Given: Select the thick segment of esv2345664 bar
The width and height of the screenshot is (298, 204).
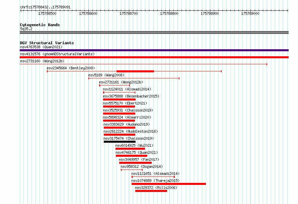Looking at the screenshot, I should click(x=135, y=71).
